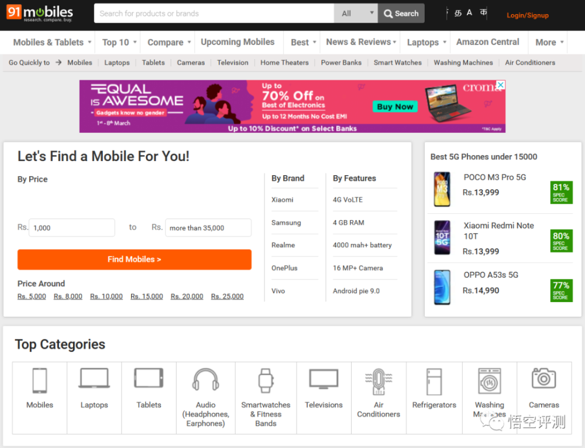Filter by 4000 mah+ battery
The width and height of the screenshot is (585, 448).
point(362,245)
